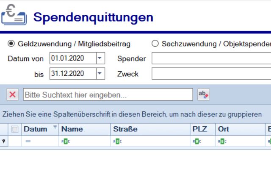Open the 'Datum von' date dropdown
The image size is (271, 172).
(x=100, y=58)
